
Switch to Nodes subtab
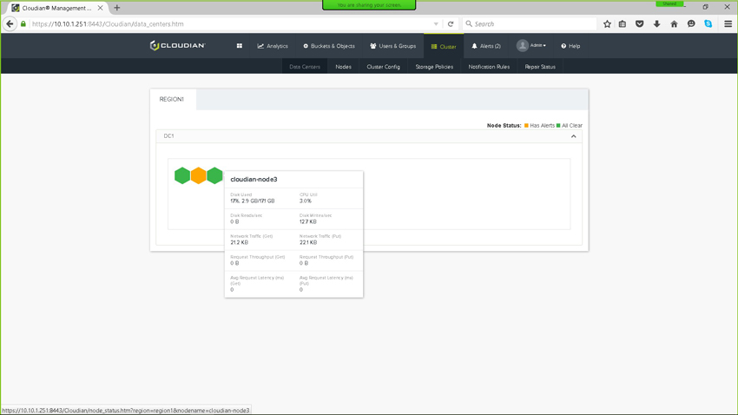tap(343, 67)
